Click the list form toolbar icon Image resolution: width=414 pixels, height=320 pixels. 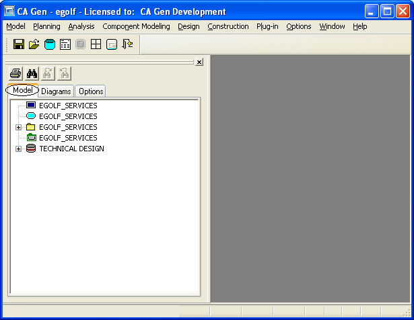[x=65, y=44]
